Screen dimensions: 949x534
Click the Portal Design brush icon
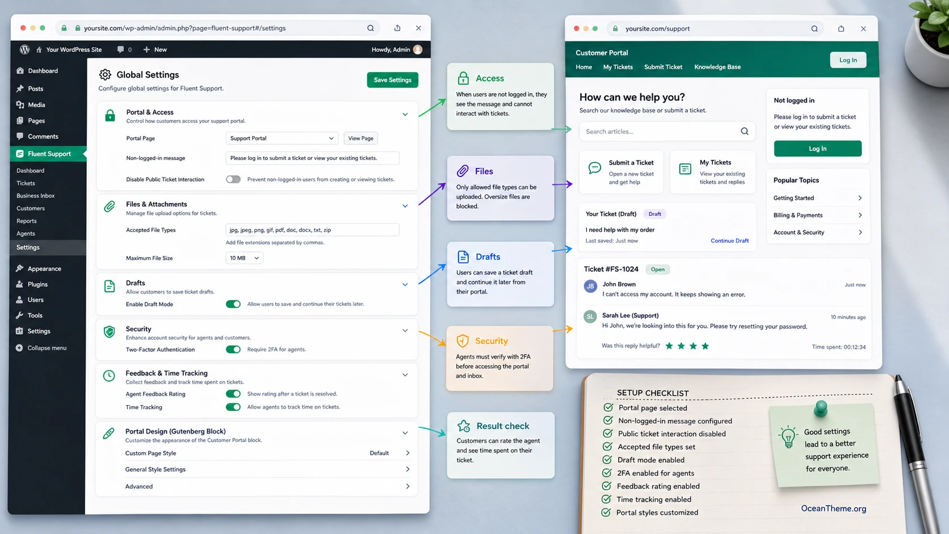(x=108, y=434)
